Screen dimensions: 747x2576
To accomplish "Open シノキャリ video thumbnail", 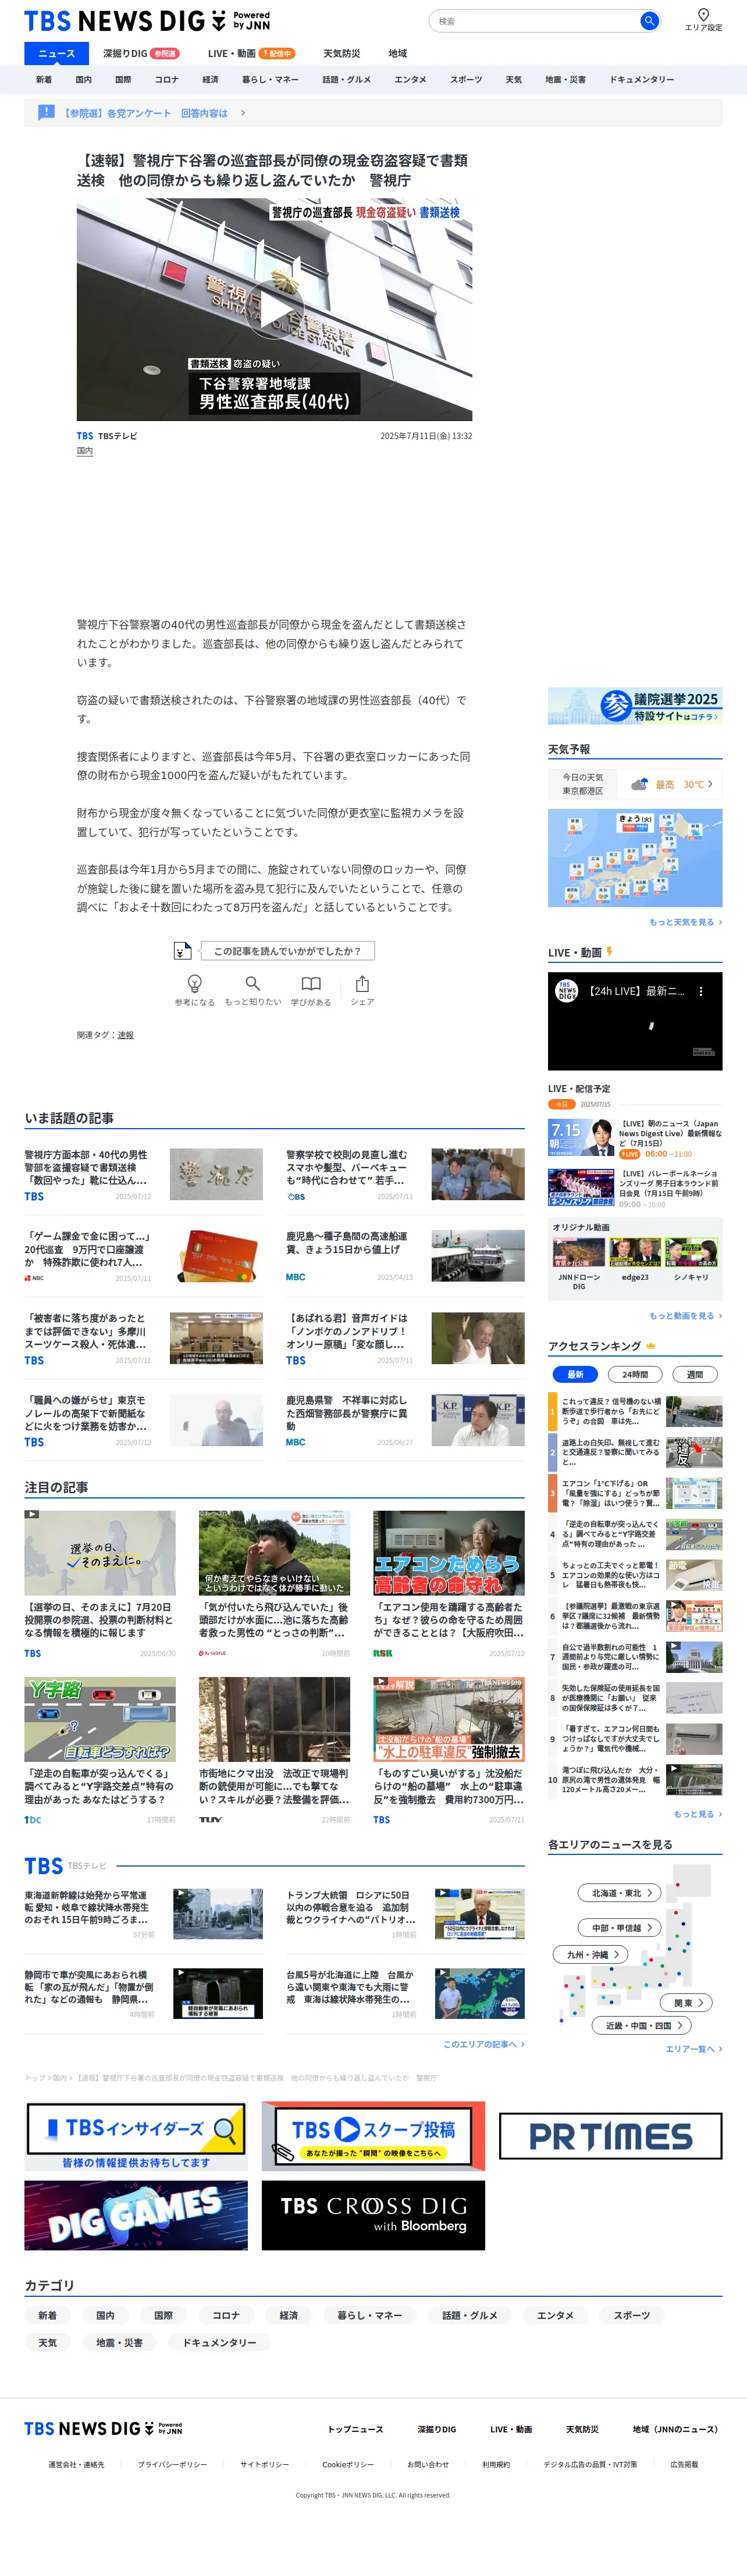I will (x=691, y=1253).
